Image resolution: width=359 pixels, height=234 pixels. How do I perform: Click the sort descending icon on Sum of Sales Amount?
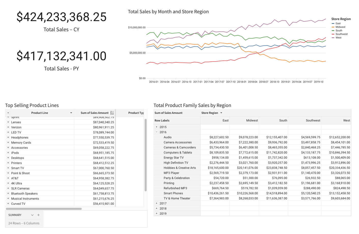coord(112,113)
